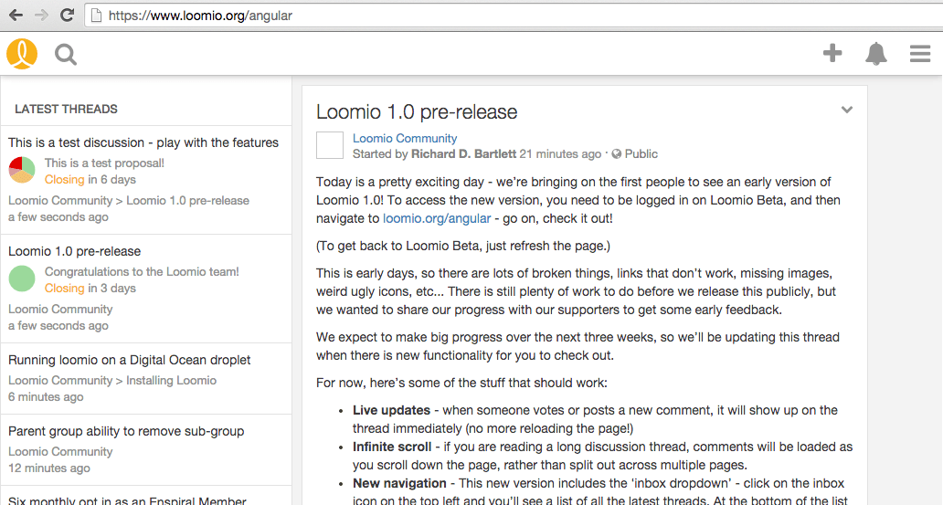Image resolution: width=943 pixels, height=505 pixels.
Task: Open search with the magnifier icon
Action: click(x=66, y=55)
